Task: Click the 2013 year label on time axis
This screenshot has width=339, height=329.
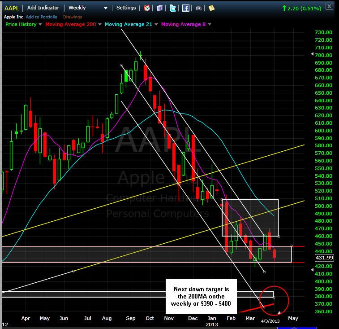Action: point(212,325)
